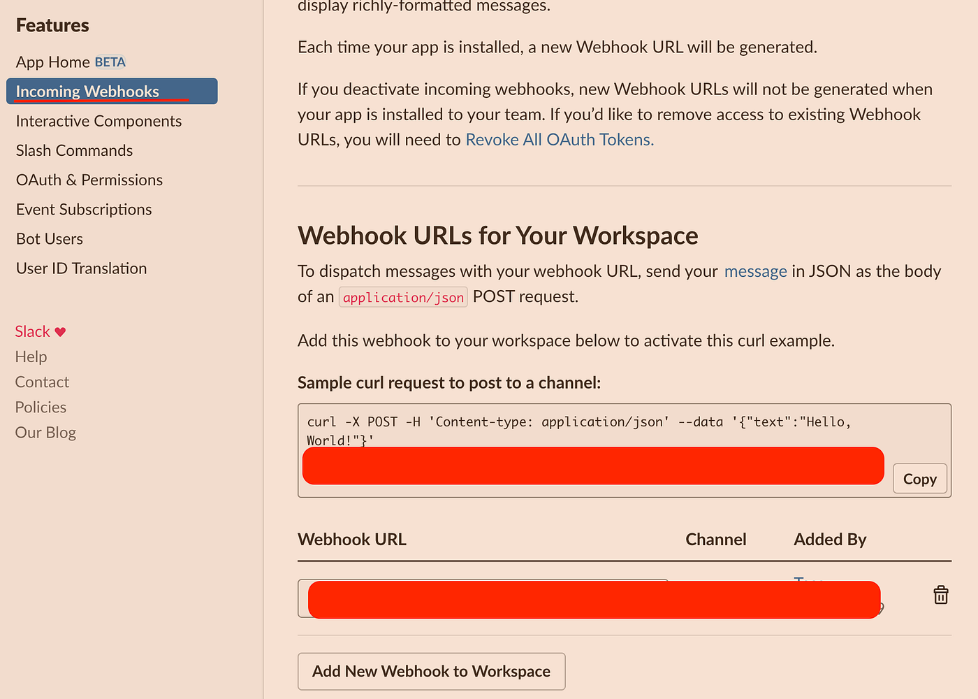Screen dimensions: 978x699
Task: Click the heart icon beside Slack
Action: point(60,332)
